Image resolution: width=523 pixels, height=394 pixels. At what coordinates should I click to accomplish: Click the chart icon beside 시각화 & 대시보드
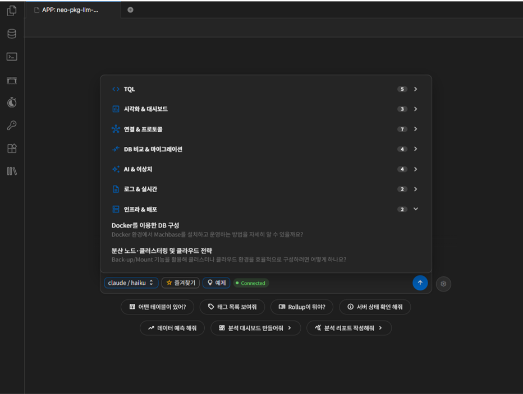click(x=116, y=109)
